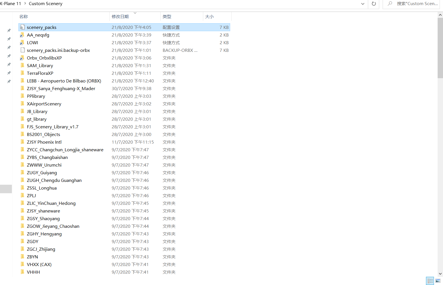Click the scenery_packs.ini.backup-orbx file icon
The width and height of the screenshot is (443, 285).
click(x=22, y=50)
